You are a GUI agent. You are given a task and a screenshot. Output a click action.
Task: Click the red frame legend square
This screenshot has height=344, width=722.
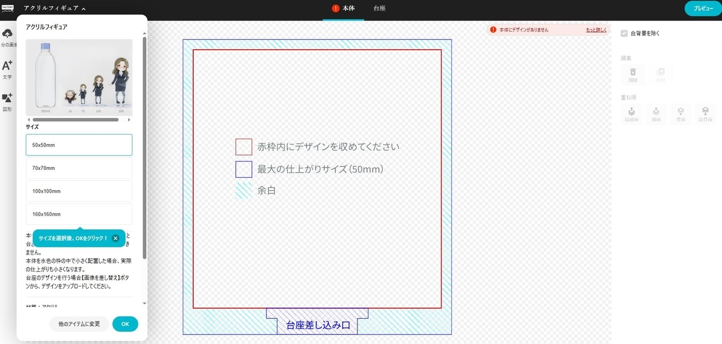(244, 147)
